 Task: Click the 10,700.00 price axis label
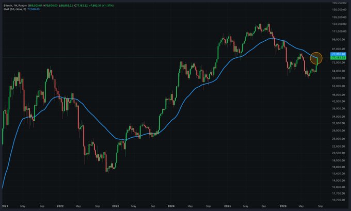click(x=340, y=200)
